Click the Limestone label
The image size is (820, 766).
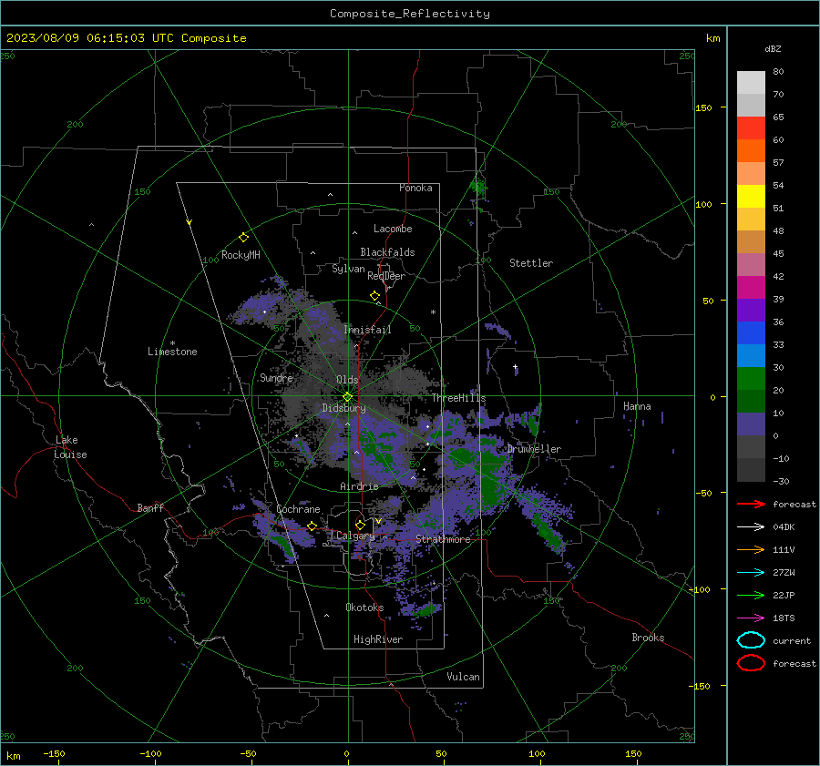click(x=172, y=352)
